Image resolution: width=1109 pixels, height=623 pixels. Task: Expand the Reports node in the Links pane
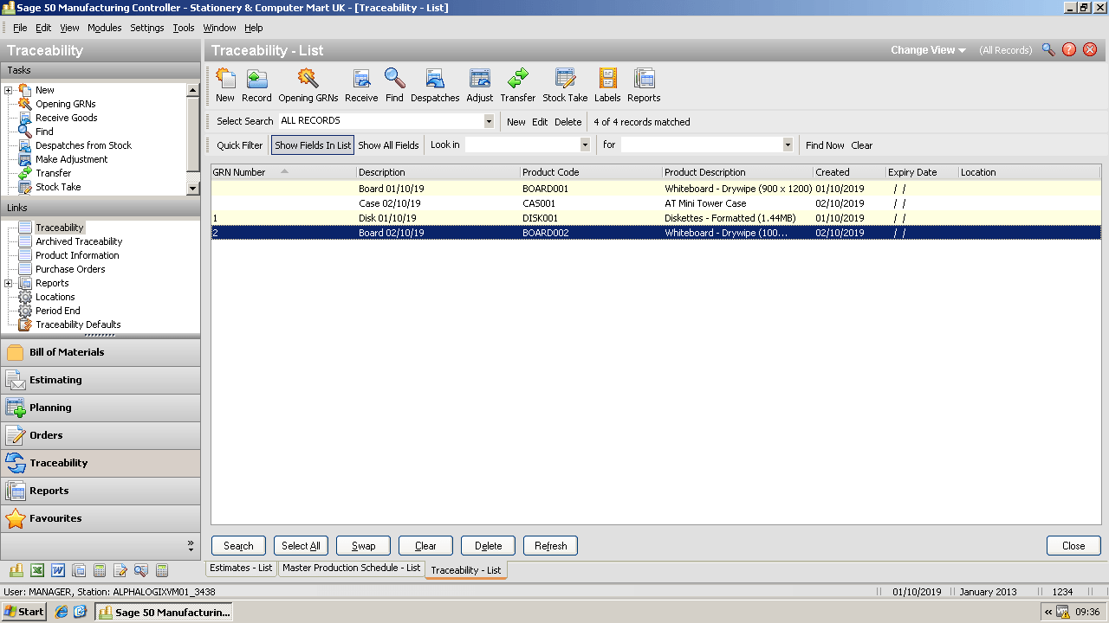[9, 283]
